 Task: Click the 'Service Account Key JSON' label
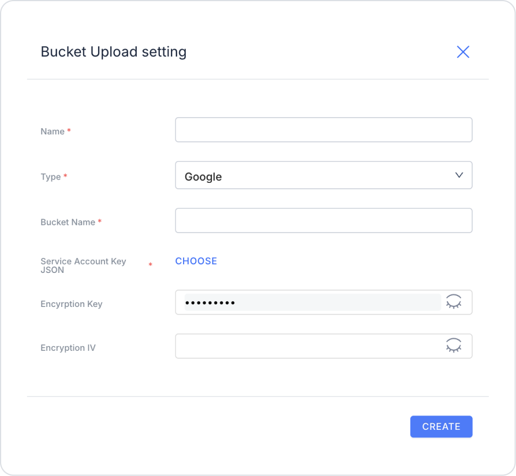pyautogui.click(x=83, y=265)
